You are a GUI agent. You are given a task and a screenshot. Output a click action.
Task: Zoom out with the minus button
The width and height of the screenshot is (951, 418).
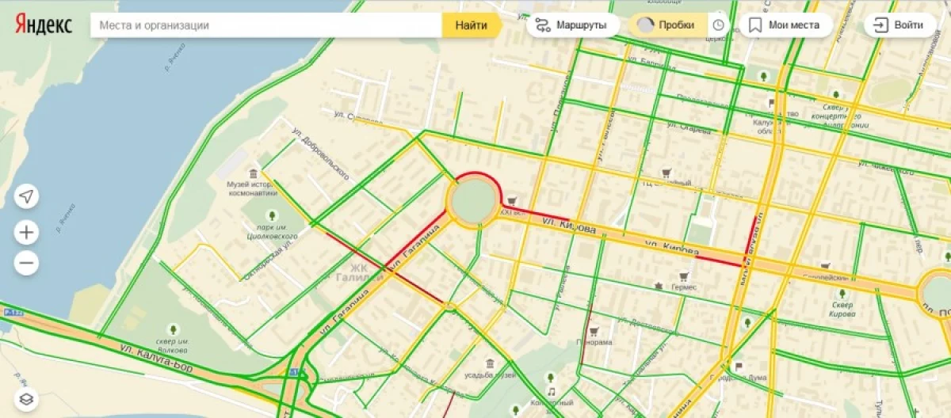[26, 262]
